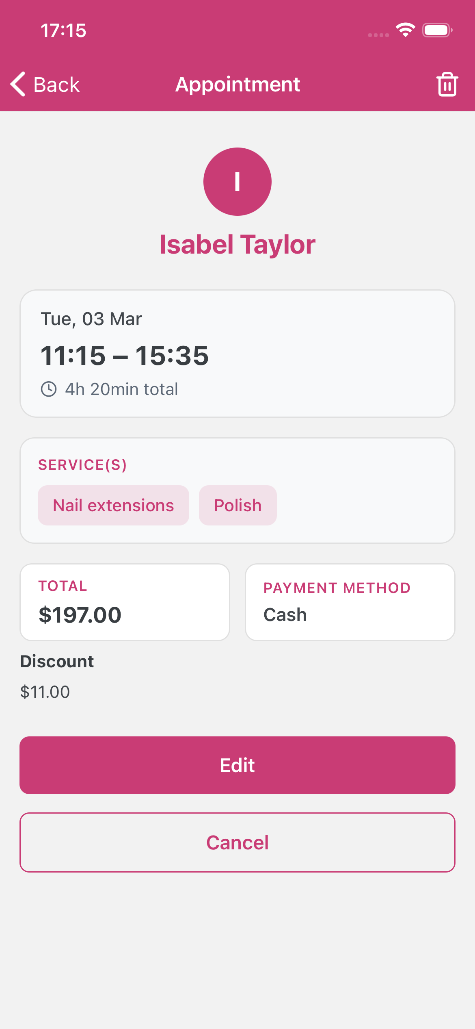The image size is (475, 1029).
Task: Tap the 11:15 – 15:35 time range
Action: [x=125, y=356]
